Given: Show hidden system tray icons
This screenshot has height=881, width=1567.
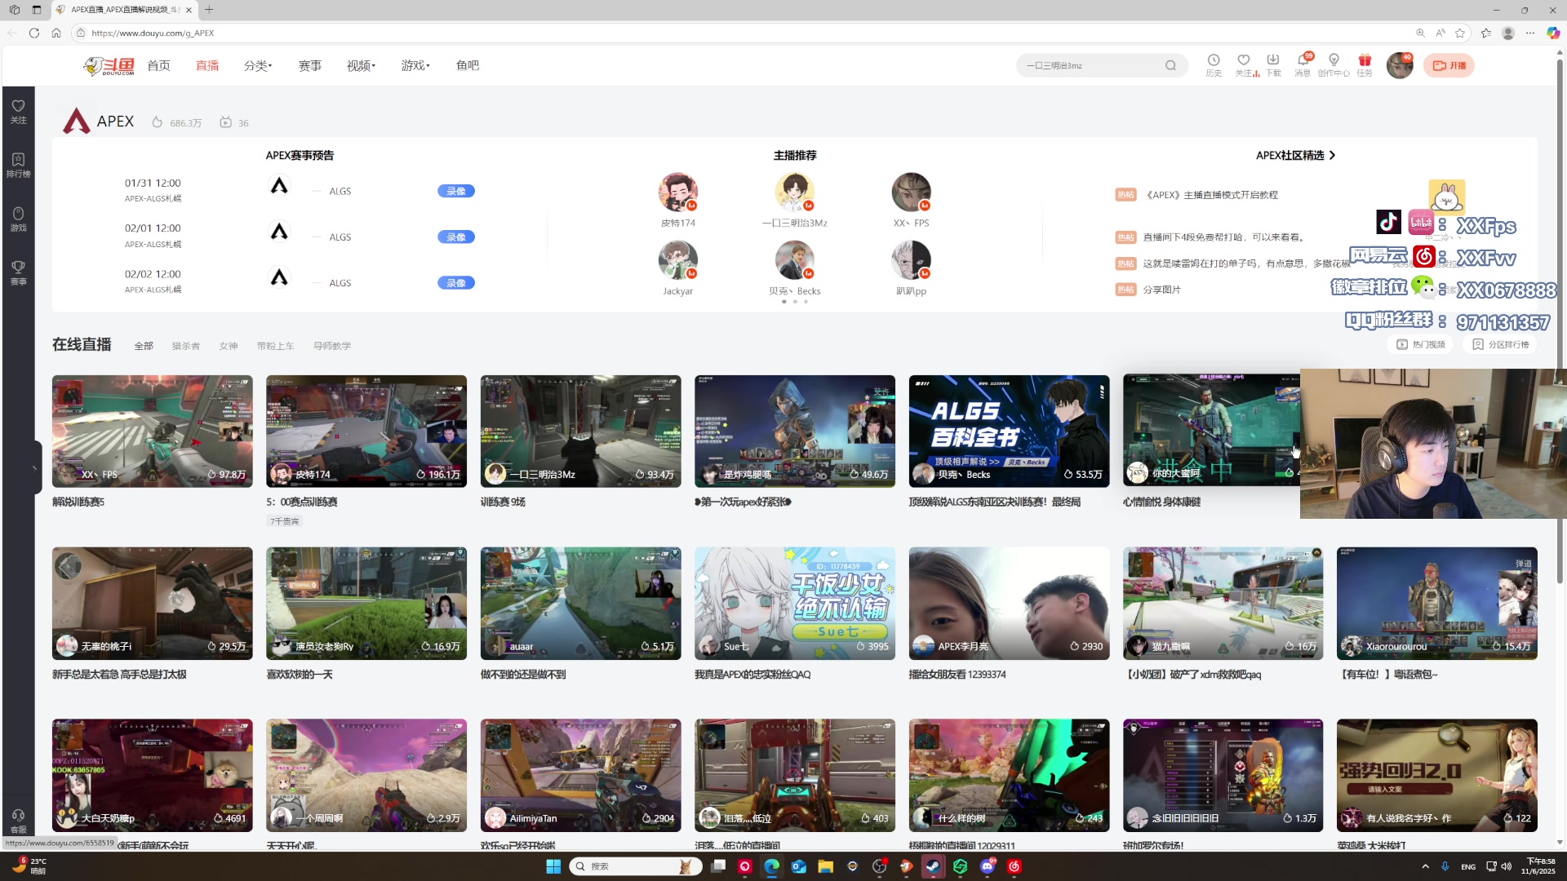Looking at the screenshot, I should (1425, 866).
